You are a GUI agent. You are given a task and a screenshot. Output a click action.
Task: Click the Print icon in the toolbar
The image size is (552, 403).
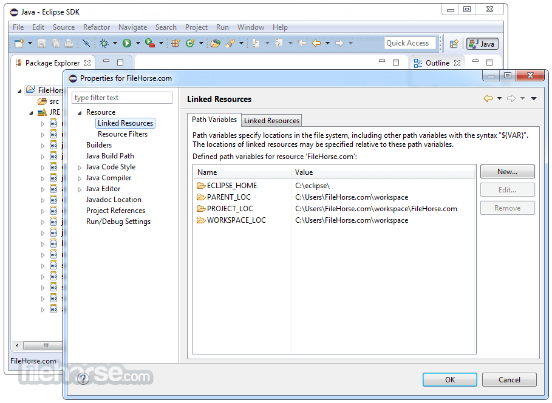point(69,43)
